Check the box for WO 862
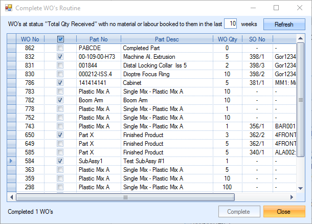Viewport: 312px width, 224px height. (x=61, y=48)
